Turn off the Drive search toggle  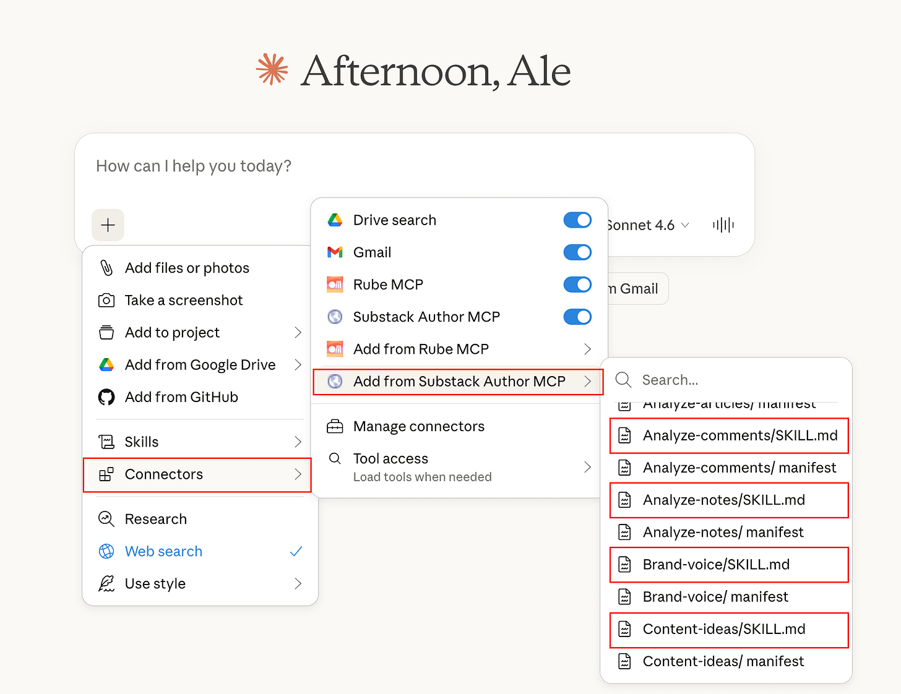(577, 220)
